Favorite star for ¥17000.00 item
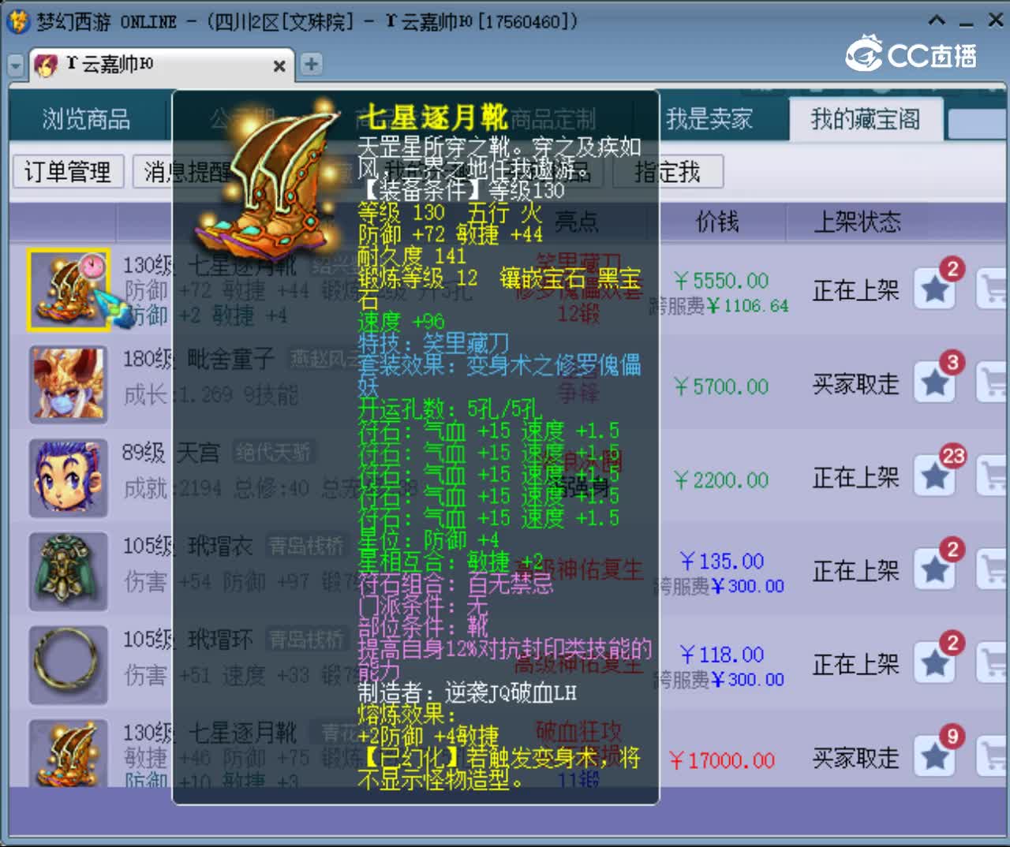 [935, 757]
